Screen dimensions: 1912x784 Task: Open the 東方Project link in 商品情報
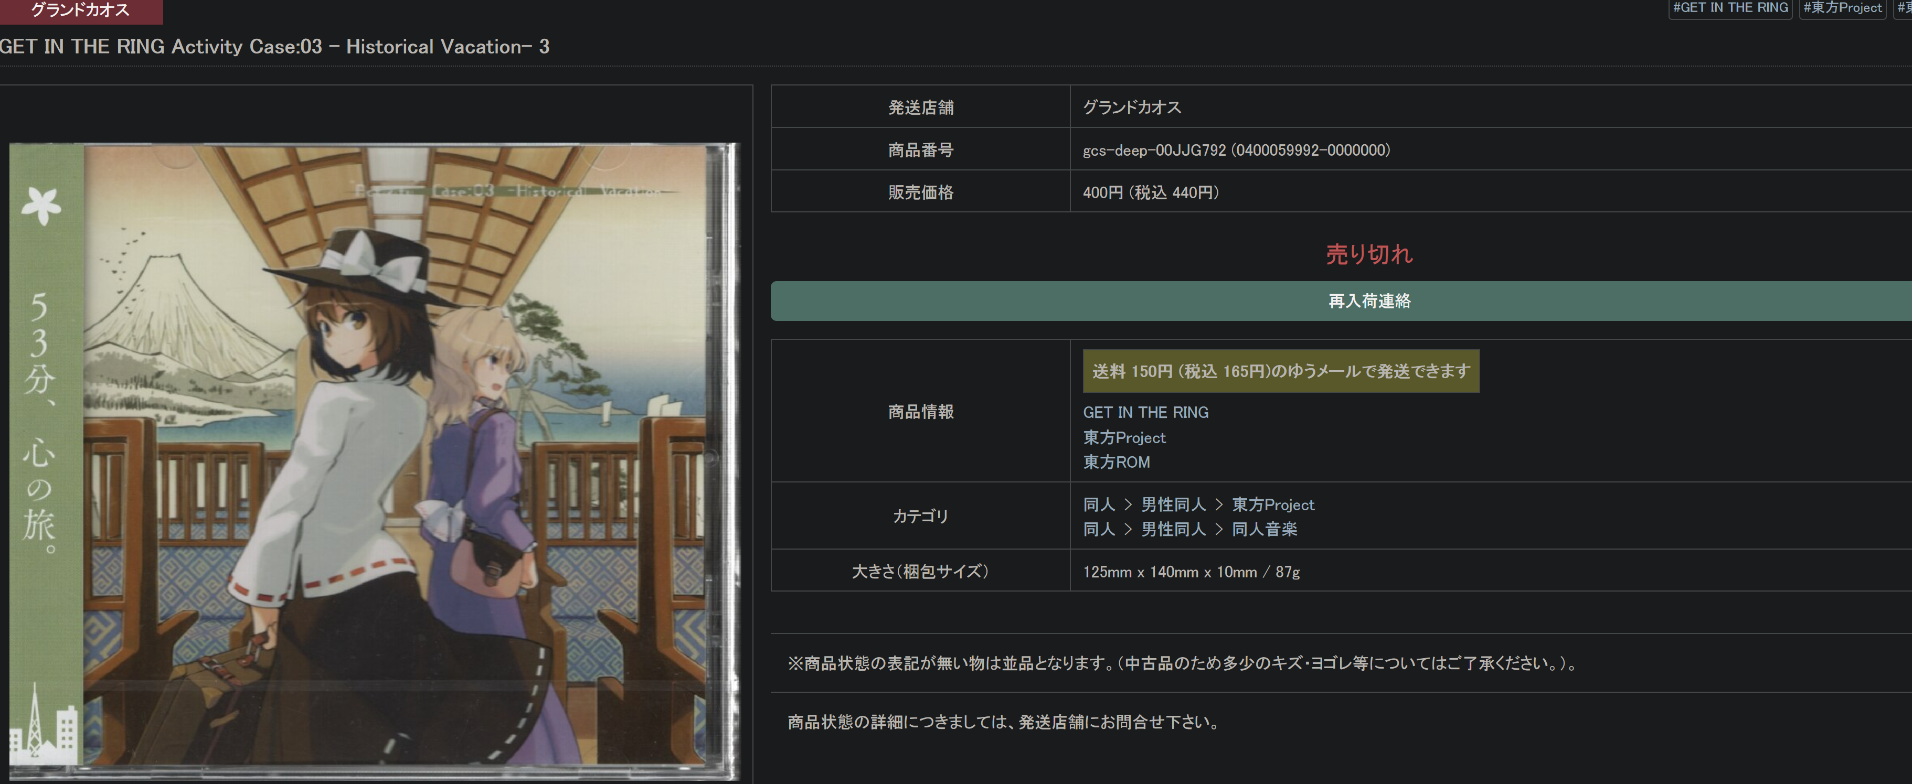[1124, 437]
